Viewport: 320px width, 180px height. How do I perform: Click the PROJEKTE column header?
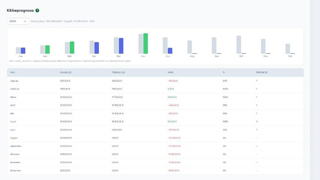[262, 73]
